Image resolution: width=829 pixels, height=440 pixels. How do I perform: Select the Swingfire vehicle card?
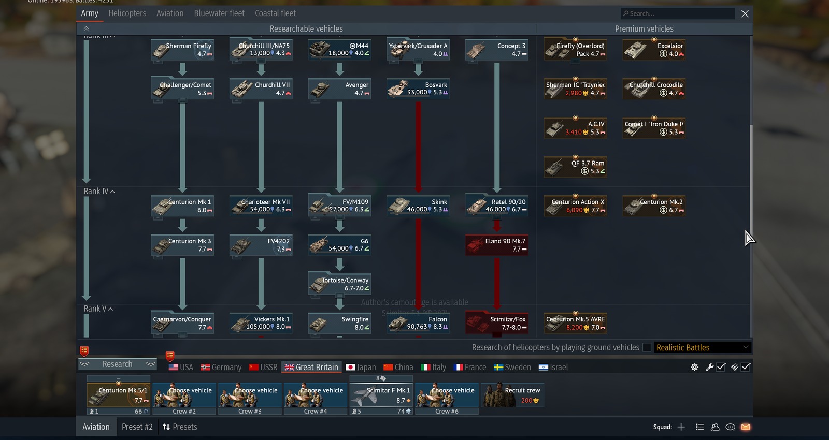click(x=339, y=323)
